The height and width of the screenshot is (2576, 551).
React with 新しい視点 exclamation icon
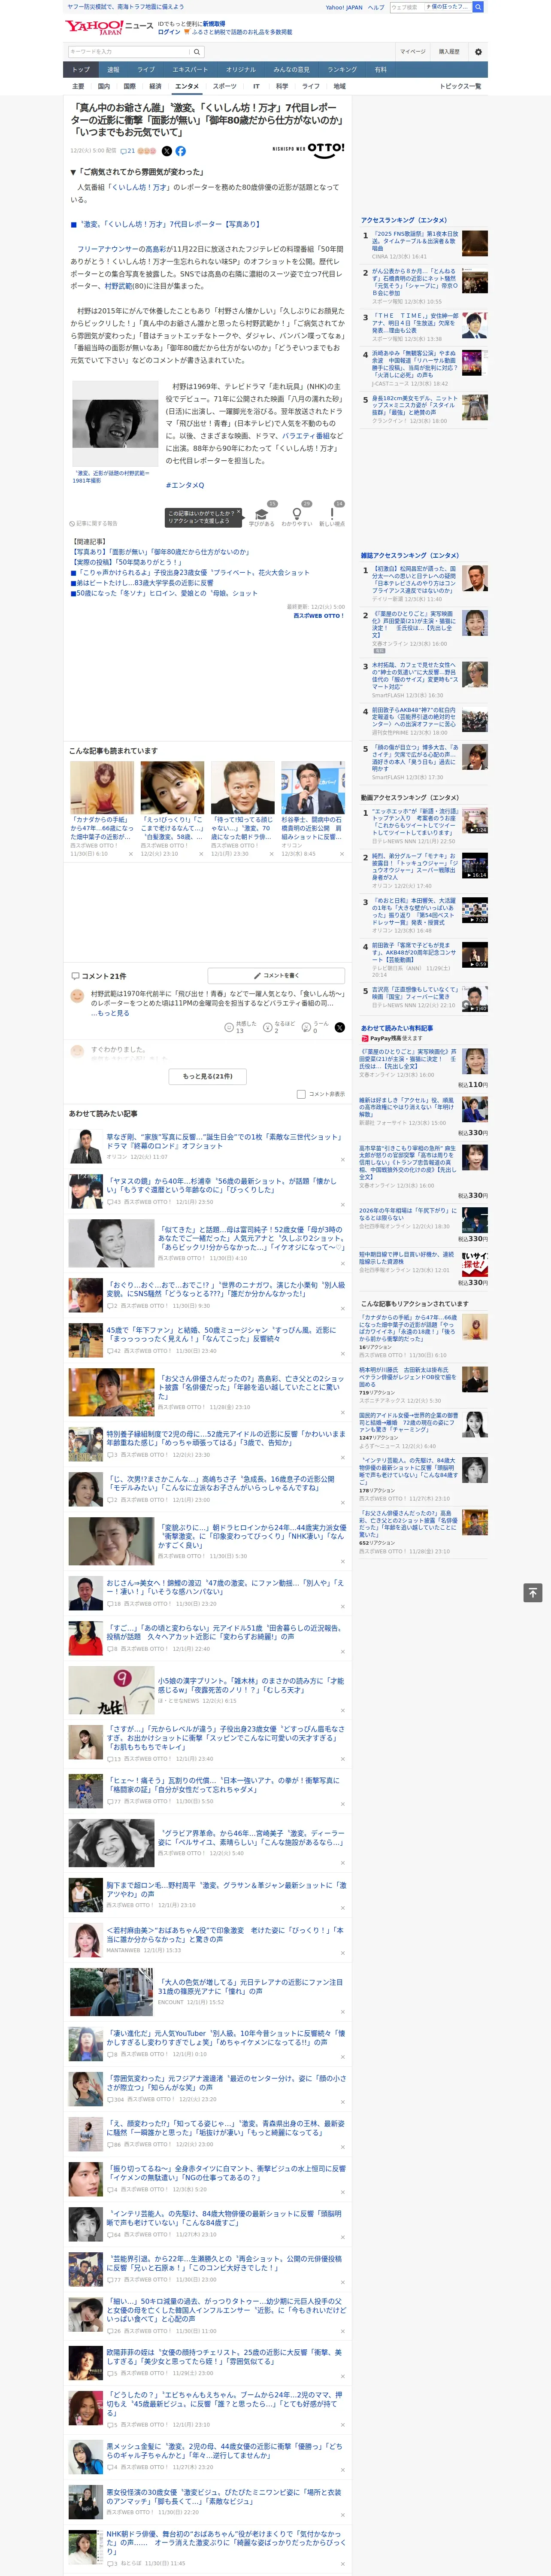[x=332, y=514]
